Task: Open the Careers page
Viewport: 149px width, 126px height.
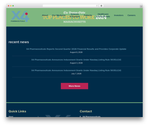Action: (x=131, y=15)
